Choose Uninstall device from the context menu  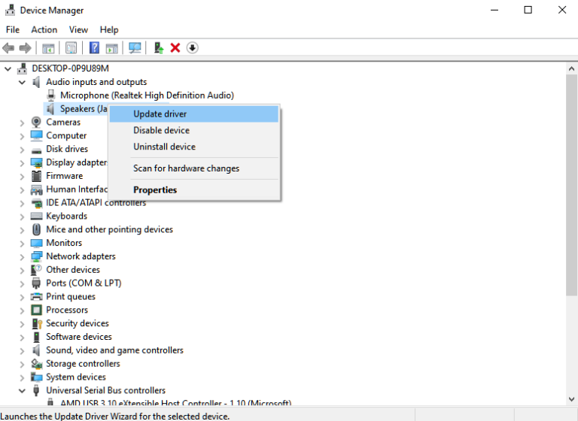pos(164,147)
